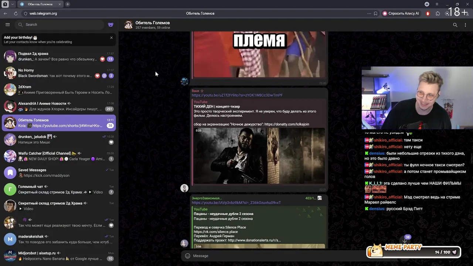
Task: Click the 3:06 video preview strip
Action: (259, 246)
